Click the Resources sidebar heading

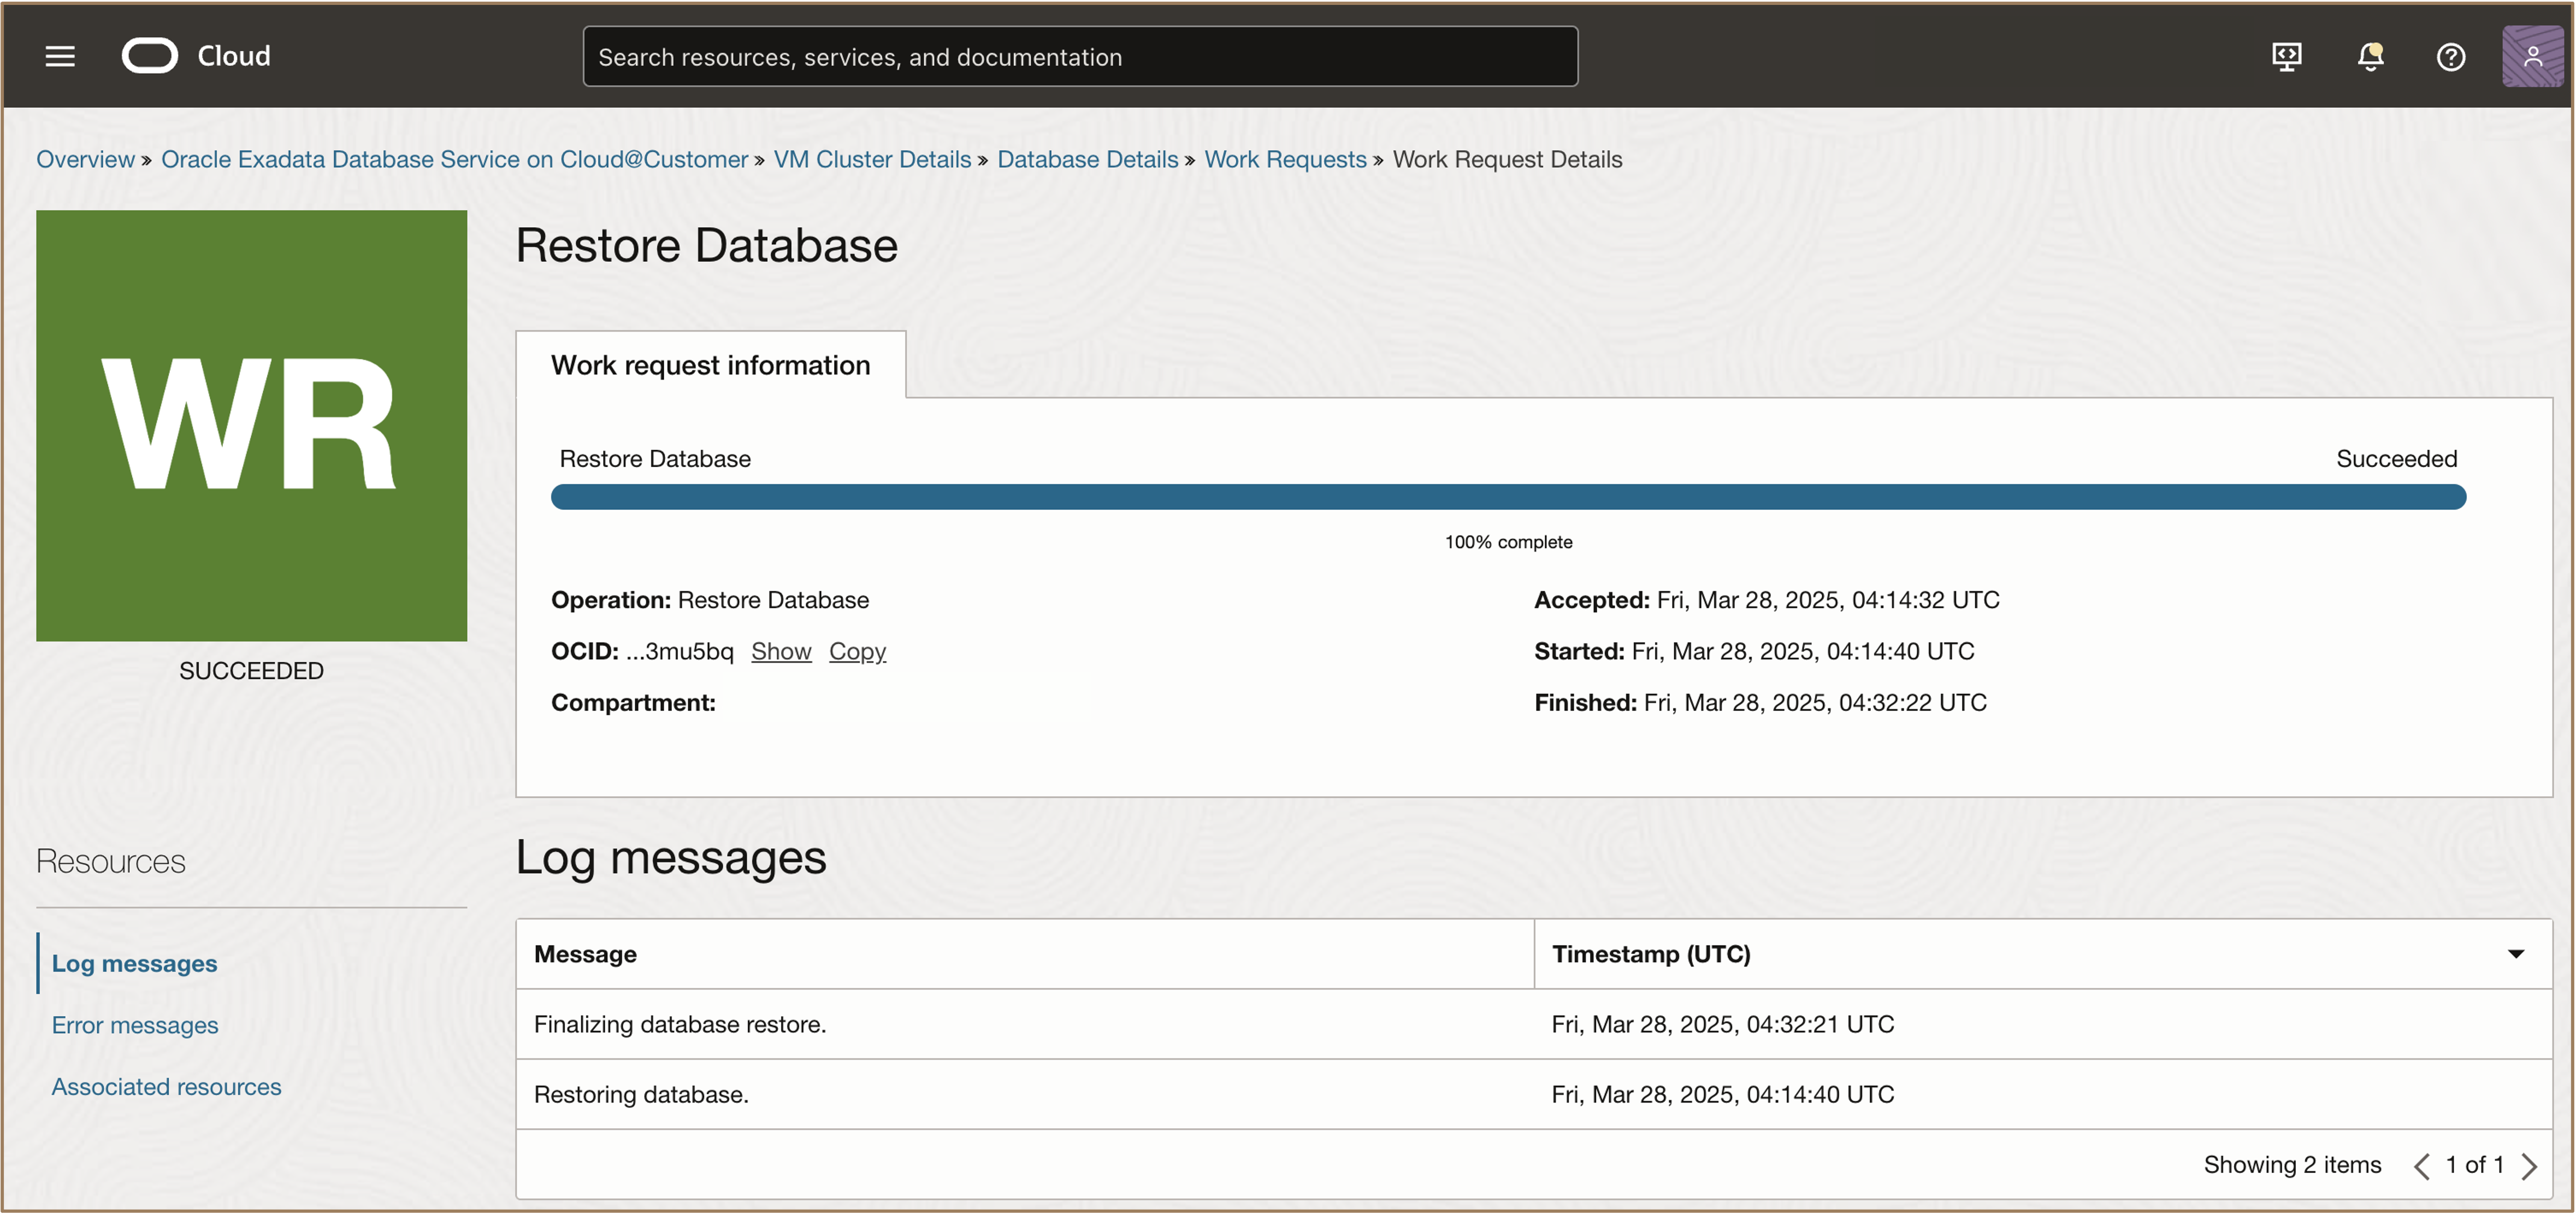pyautogui.click(x=111, y=861)
